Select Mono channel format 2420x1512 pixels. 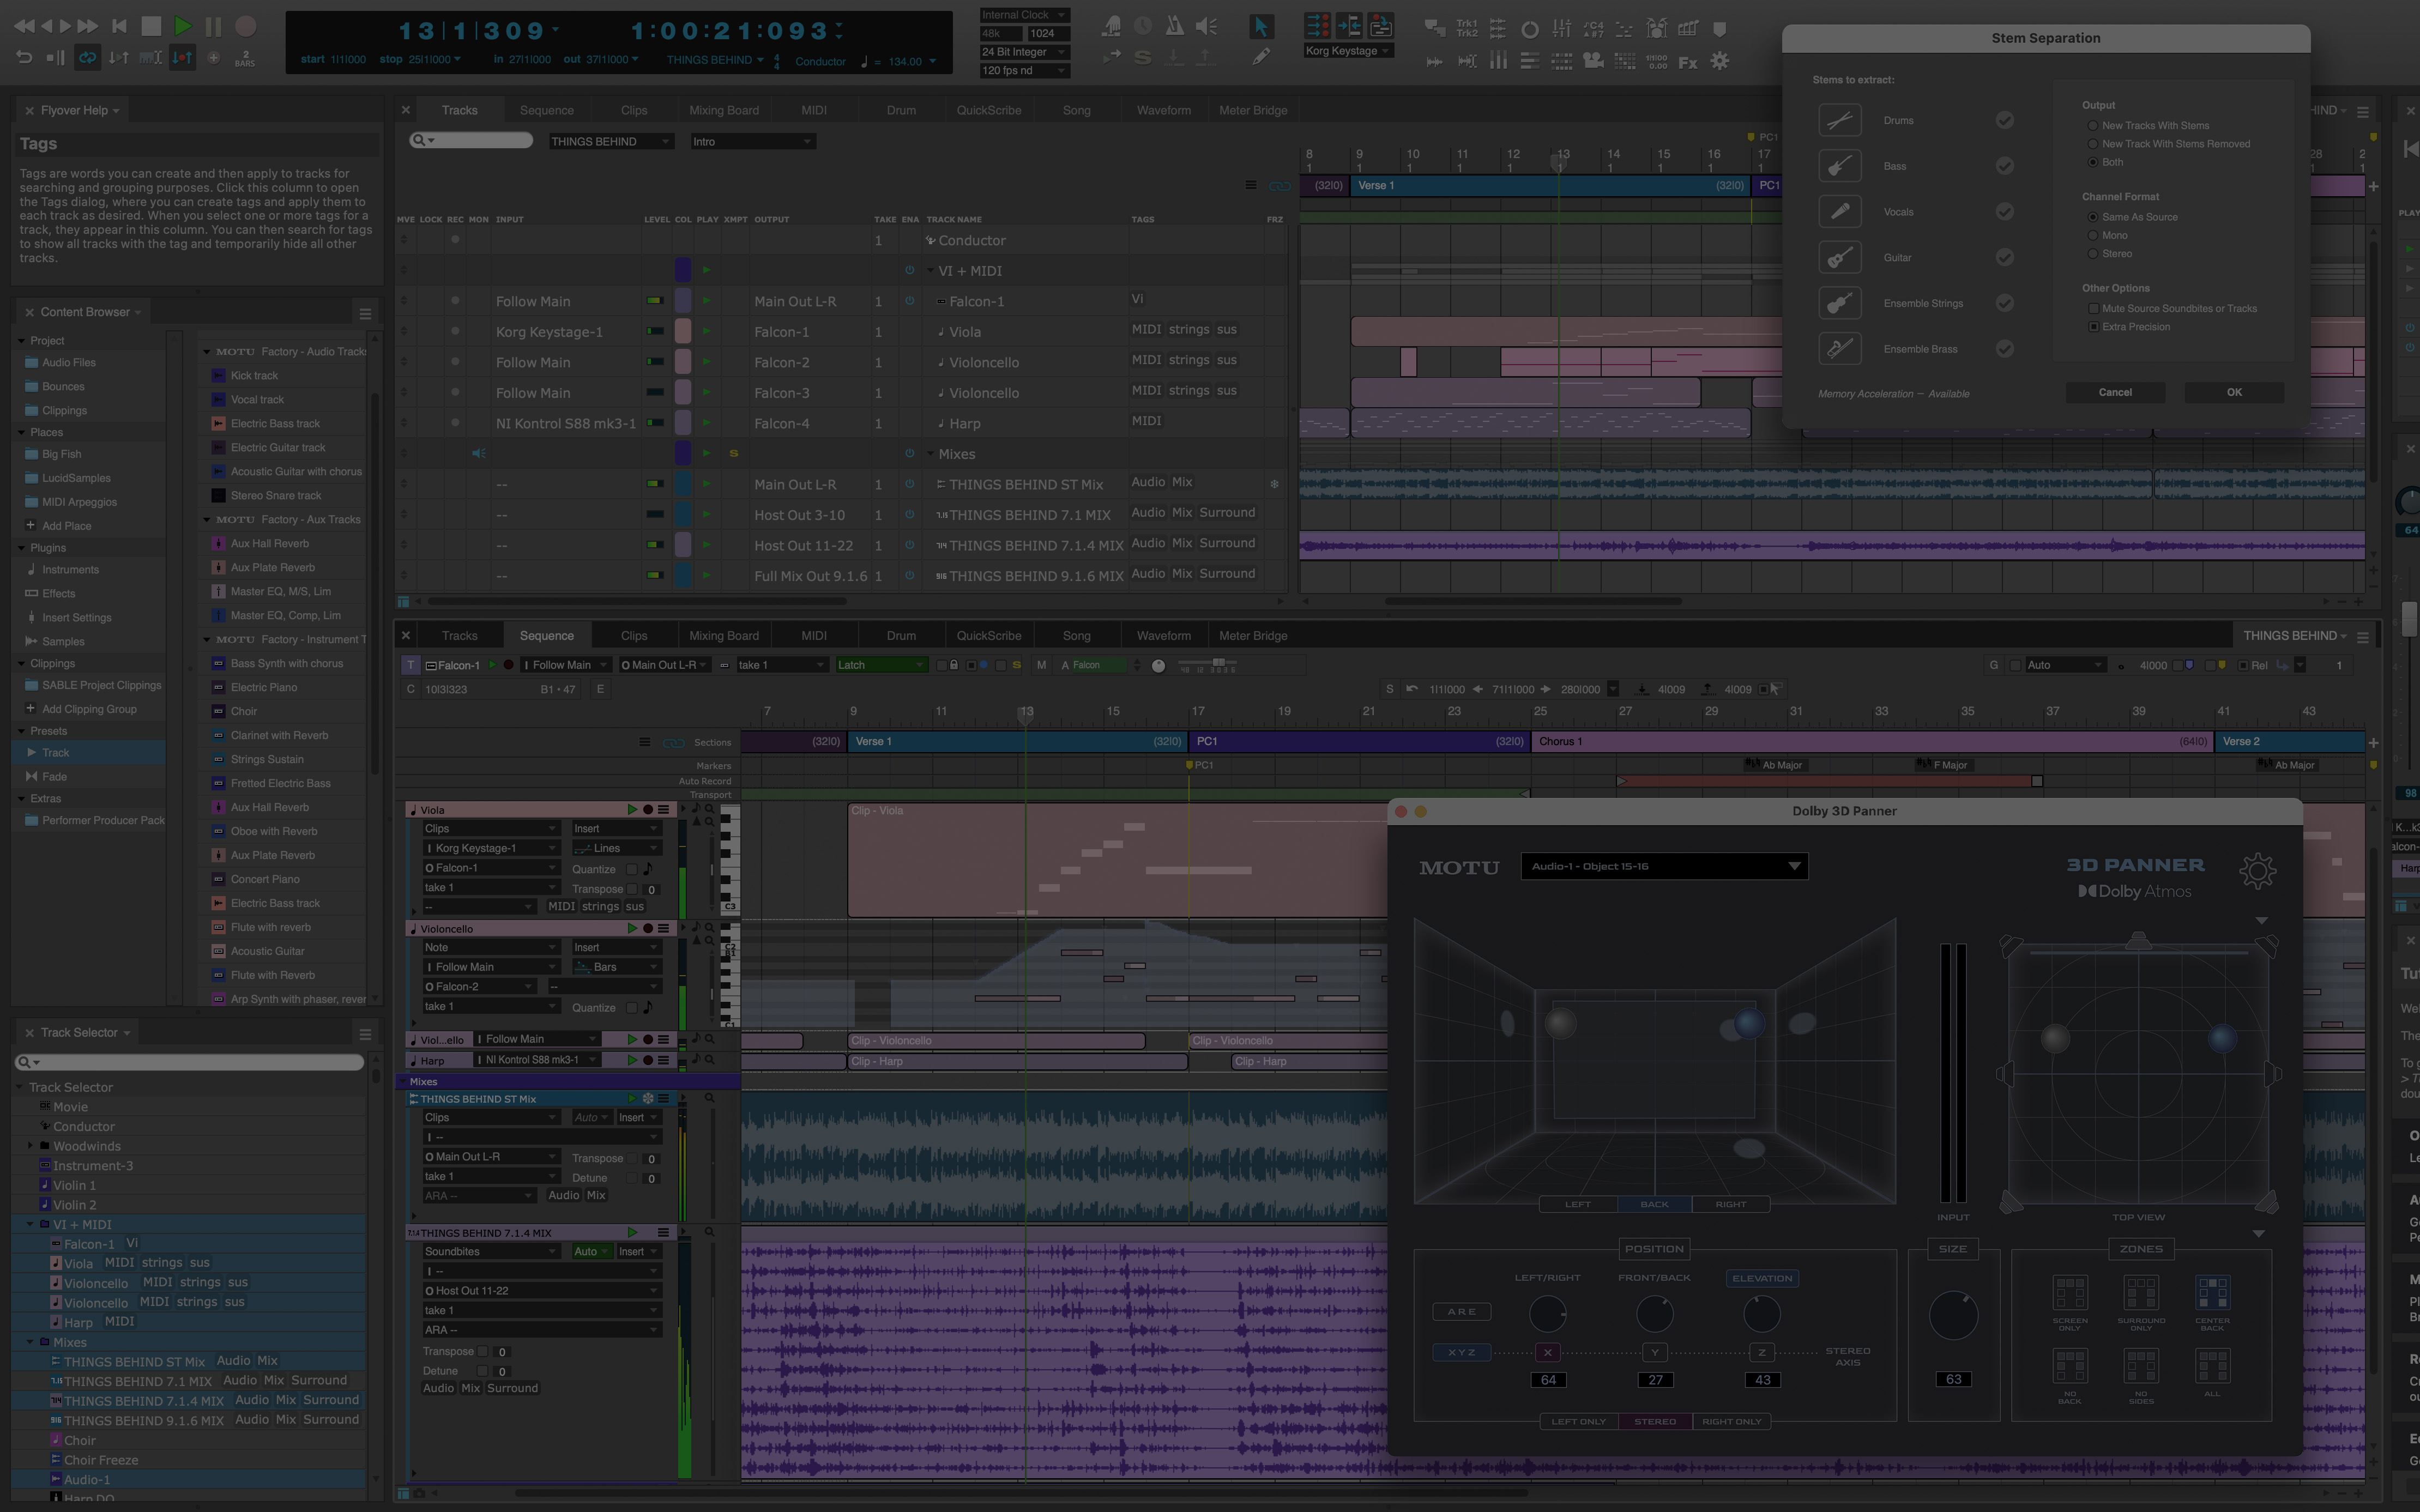[x=2093, y=236]
